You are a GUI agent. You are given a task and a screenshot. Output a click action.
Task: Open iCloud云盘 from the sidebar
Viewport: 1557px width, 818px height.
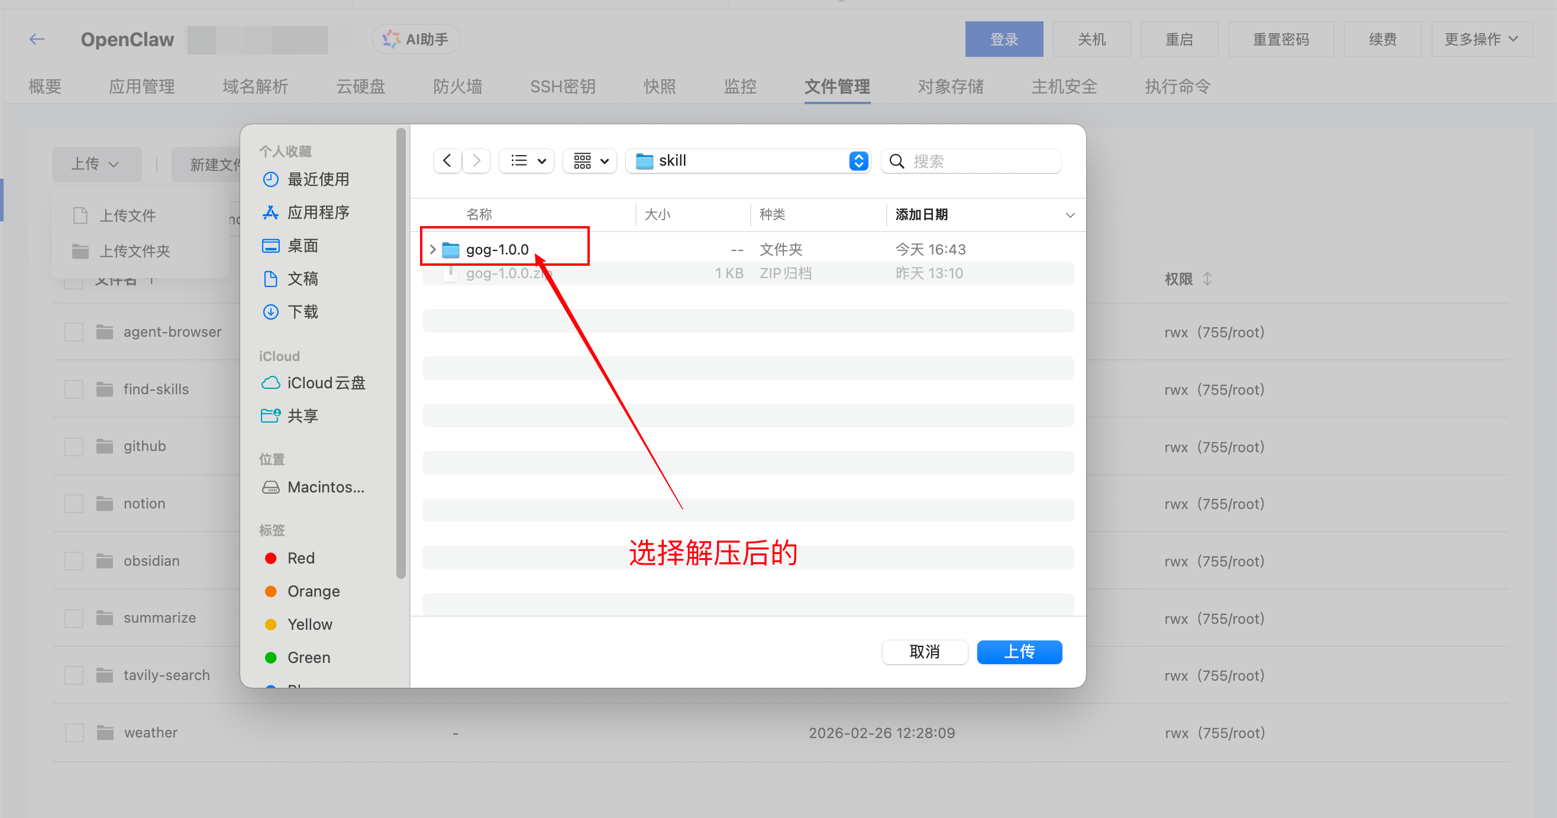pos(327,382)
